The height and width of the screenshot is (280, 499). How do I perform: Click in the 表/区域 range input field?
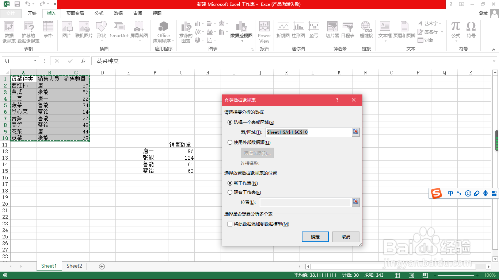point(309,132)
